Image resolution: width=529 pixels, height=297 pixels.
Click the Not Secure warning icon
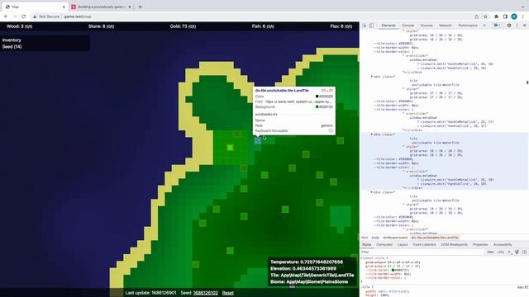click(35, 16)
